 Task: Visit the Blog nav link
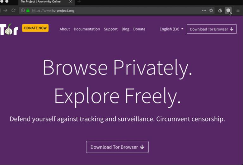(x=125, y=29)
